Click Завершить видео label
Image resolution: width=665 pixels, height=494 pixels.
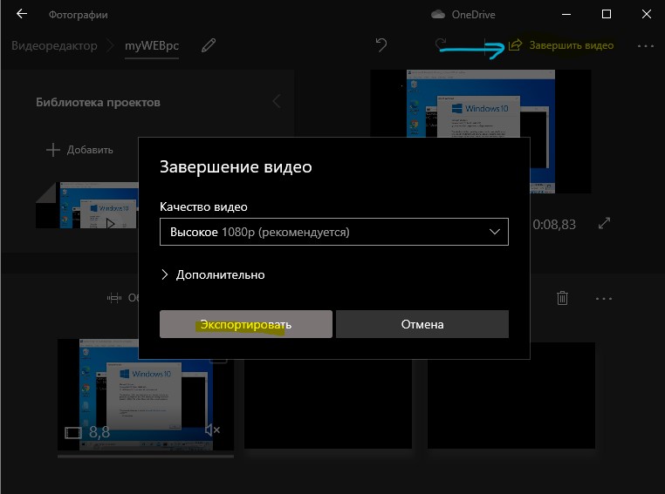pyautogui.click(x=572, y=45)
